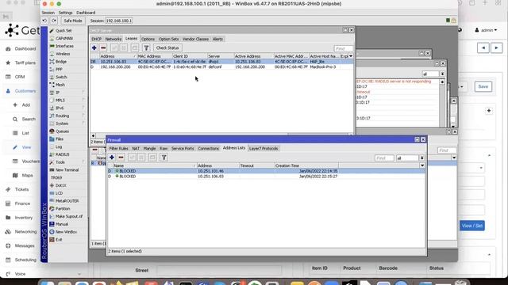Open Tickets in web sidebar
Screen dimensions: 508x285
pos(21,189)
